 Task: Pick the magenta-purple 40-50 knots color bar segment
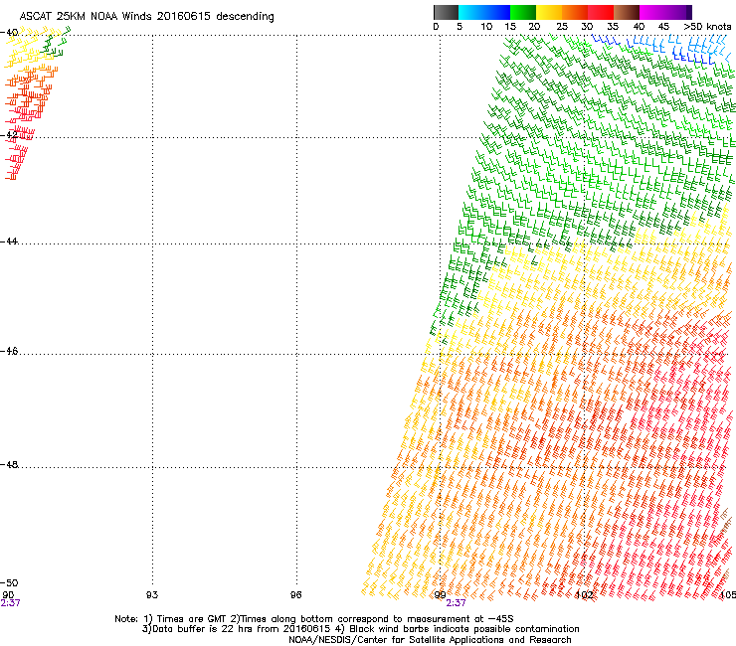click(x=665, y=12)
